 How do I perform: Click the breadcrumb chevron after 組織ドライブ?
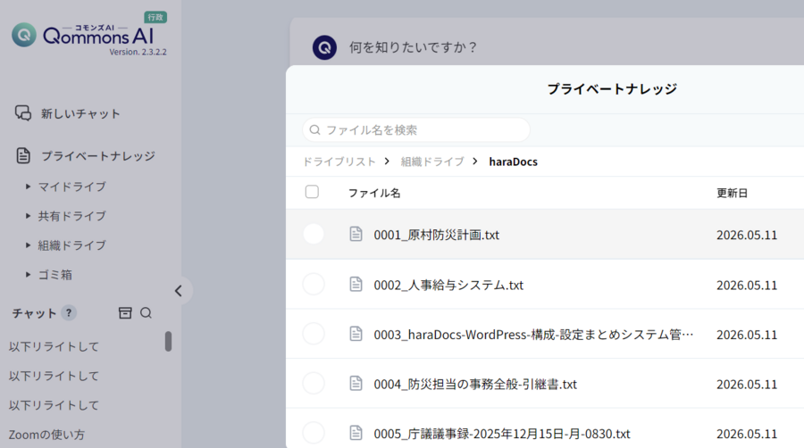[475, 162]
